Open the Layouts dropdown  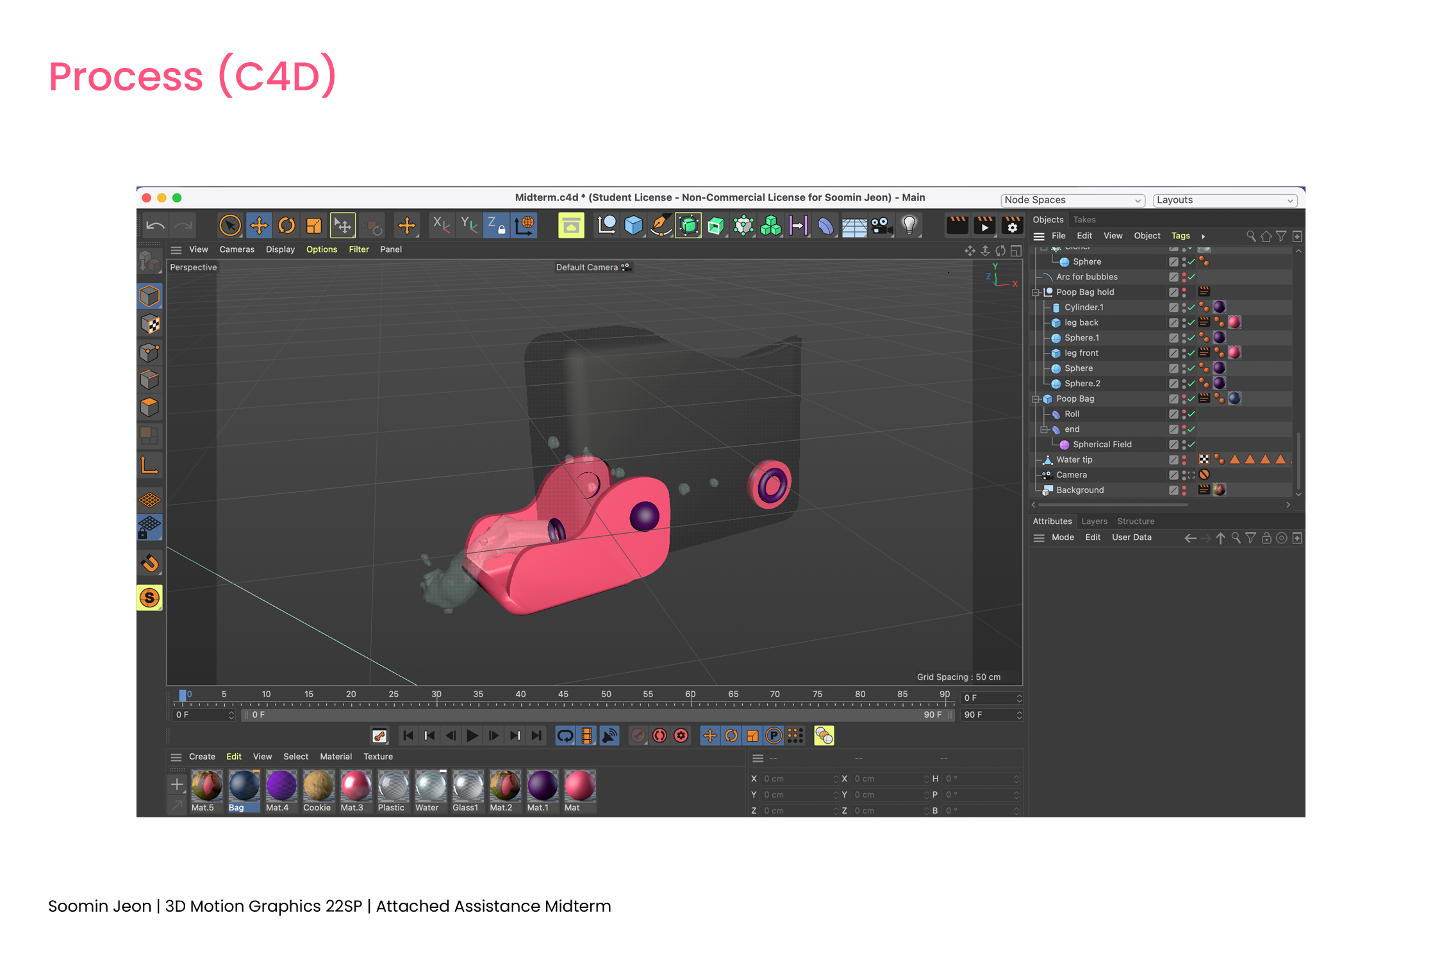[x=1225, y=200]
